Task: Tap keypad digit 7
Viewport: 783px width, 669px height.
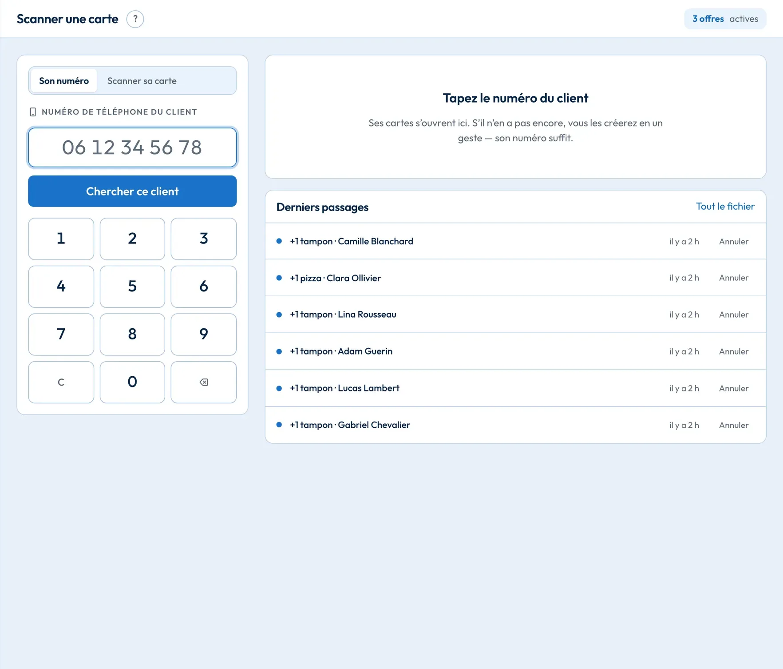Action: coord(61,334)
